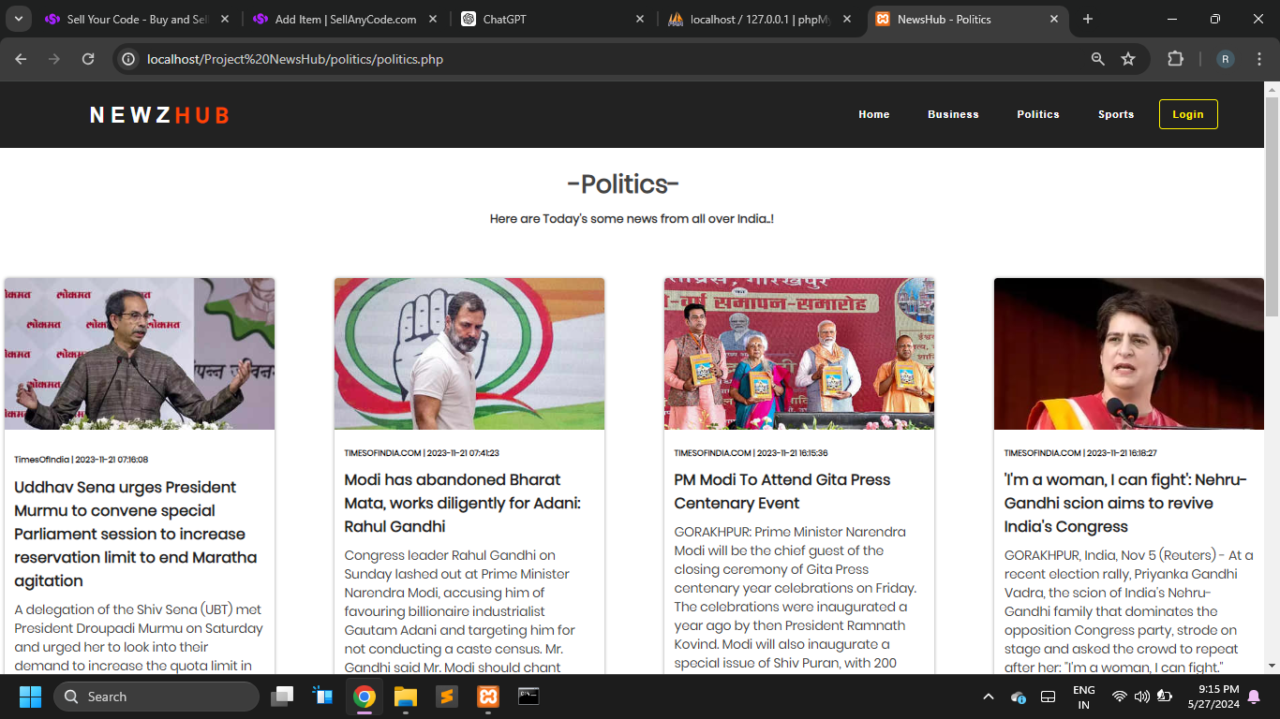This screenshot has height=719, width=1280.
Task: Open File Explorer in the taskbar
Action: tap(406, 697)
